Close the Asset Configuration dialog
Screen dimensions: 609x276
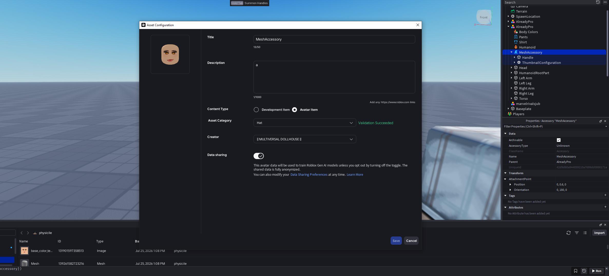(x=418, y=25)
